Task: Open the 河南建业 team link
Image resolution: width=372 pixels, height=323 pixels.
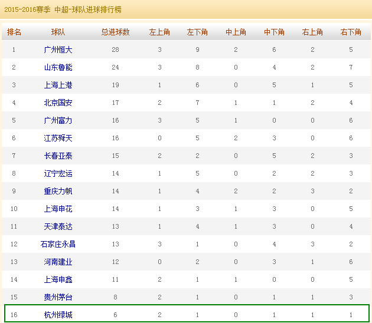Action: point(58,262)
